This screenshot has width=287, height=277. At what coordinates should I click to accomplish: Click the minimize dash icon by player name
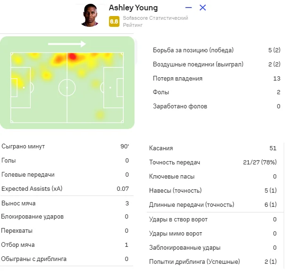189,8
